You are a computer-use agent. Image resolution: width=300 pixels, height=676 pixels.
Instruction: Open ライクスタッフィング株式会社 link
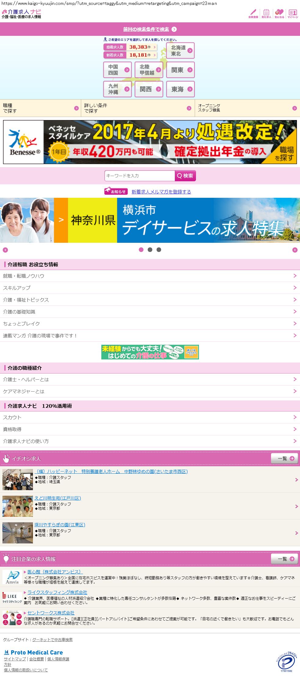(x=57, y=592)
